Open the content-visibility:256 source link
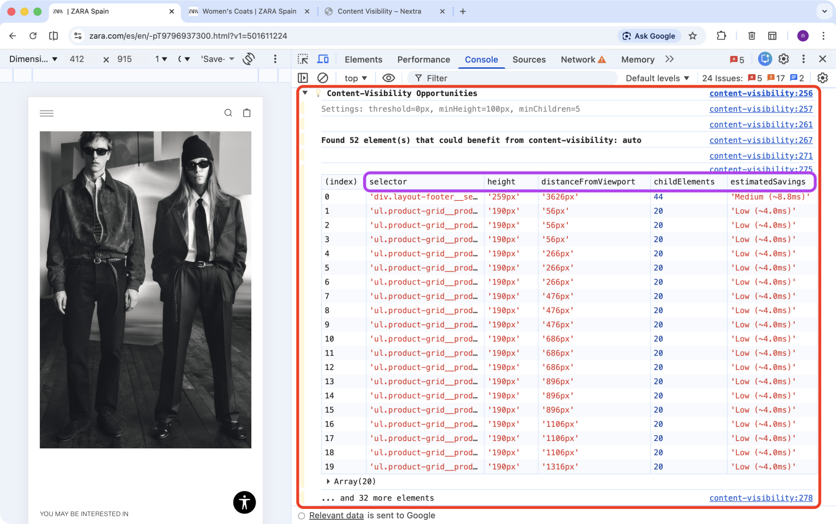 pyautogui.click(x=761, y=93)
